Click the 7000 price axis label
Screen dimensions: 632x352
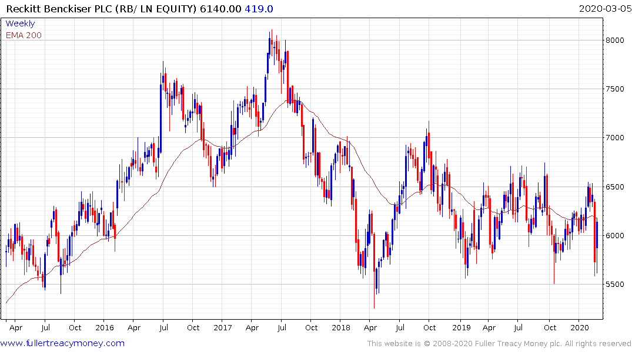[x=615, y=138]
